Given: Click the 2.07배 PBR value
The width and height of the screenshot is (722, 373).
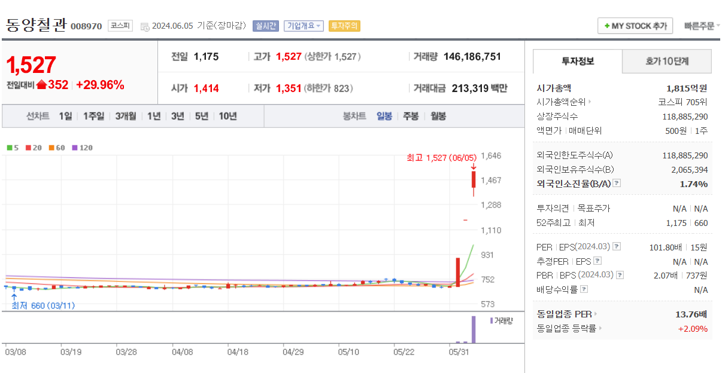Looking at the screenshot, I should coord(666,275).
